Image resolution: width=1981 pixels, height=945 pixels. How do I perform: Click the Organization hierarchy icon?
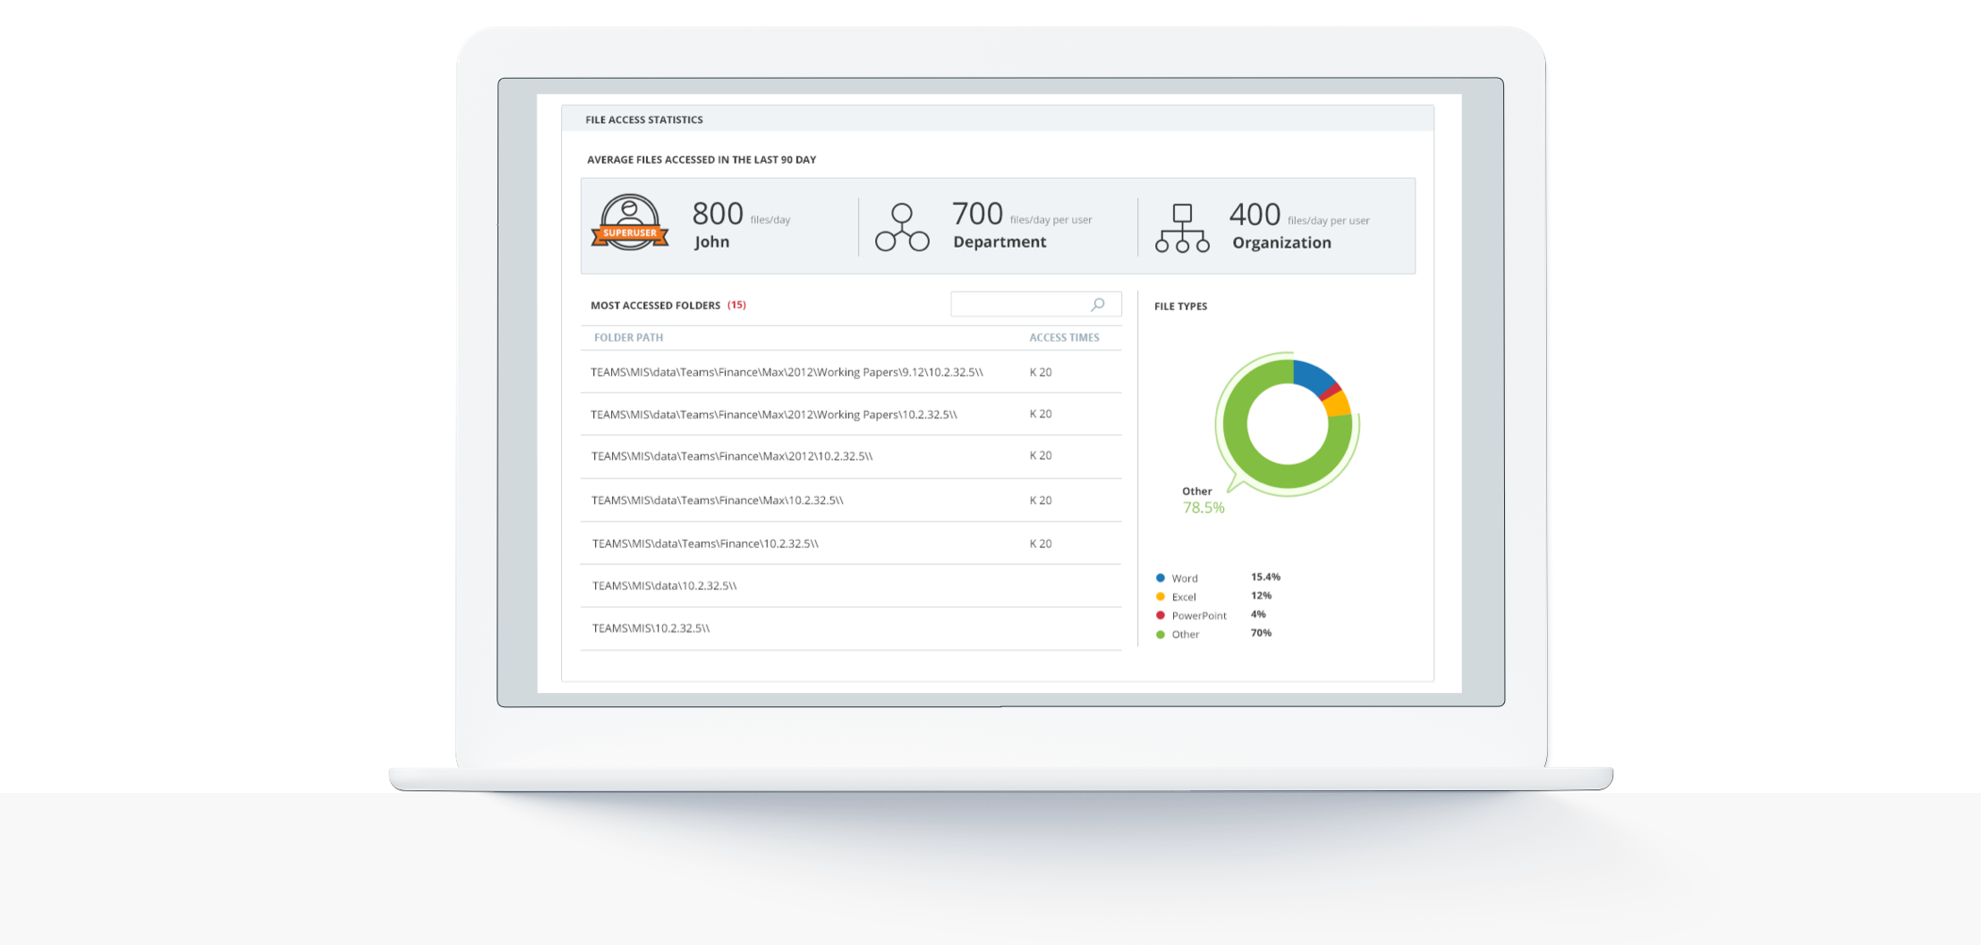(x=1181, y=228)
